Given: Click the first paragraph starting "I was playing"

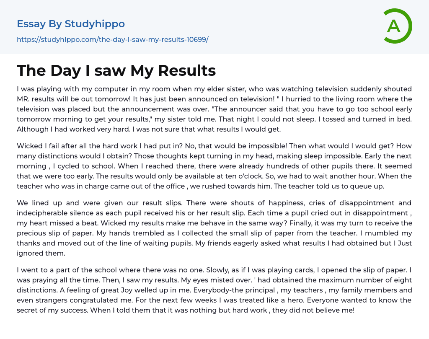Looking at the screenshot, I should [x=214, y=109].
